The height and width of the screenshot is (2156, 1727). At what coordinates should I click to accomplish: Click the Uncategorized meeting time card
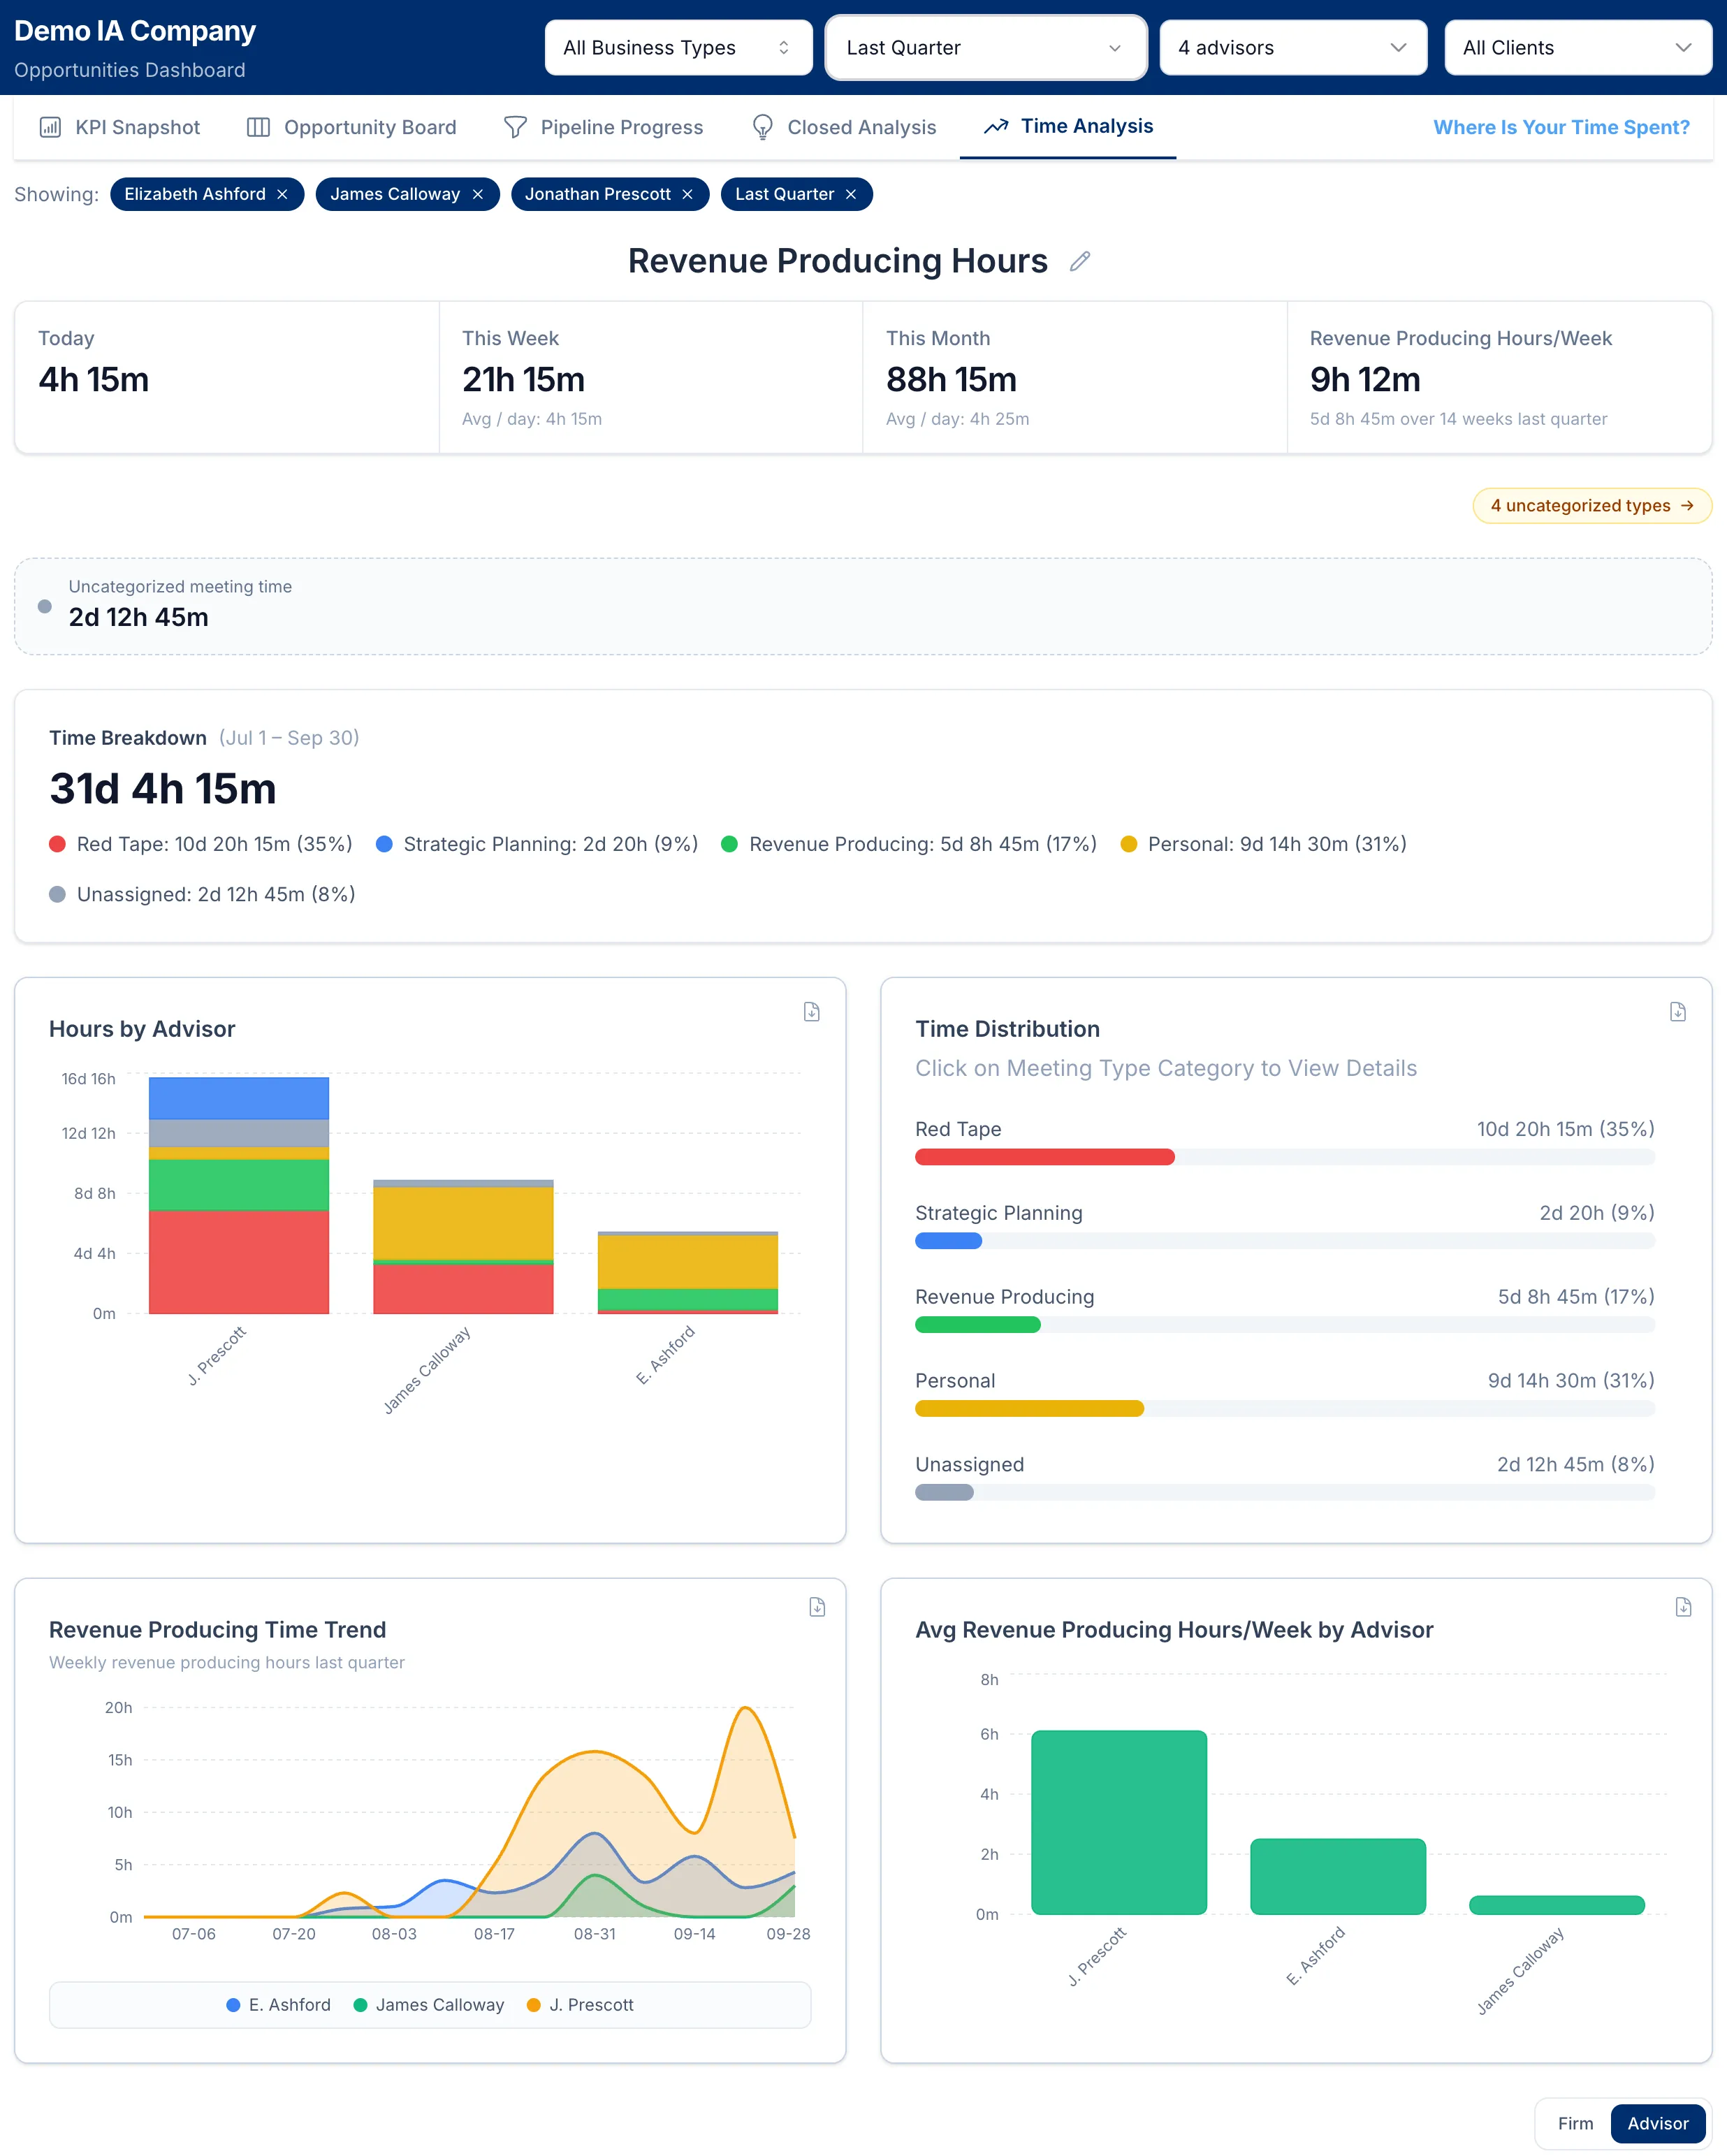click(863, 606)
